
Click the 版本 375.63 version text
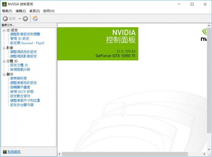click(x=126, y=51)
